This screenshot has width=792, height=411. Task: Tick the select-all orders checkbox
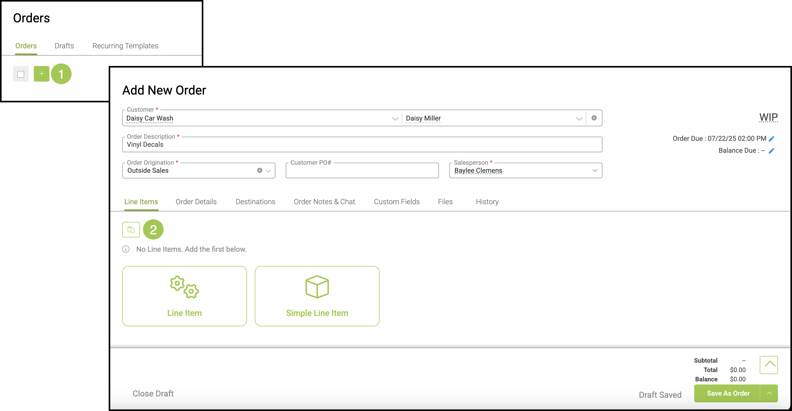click(21, 74)
